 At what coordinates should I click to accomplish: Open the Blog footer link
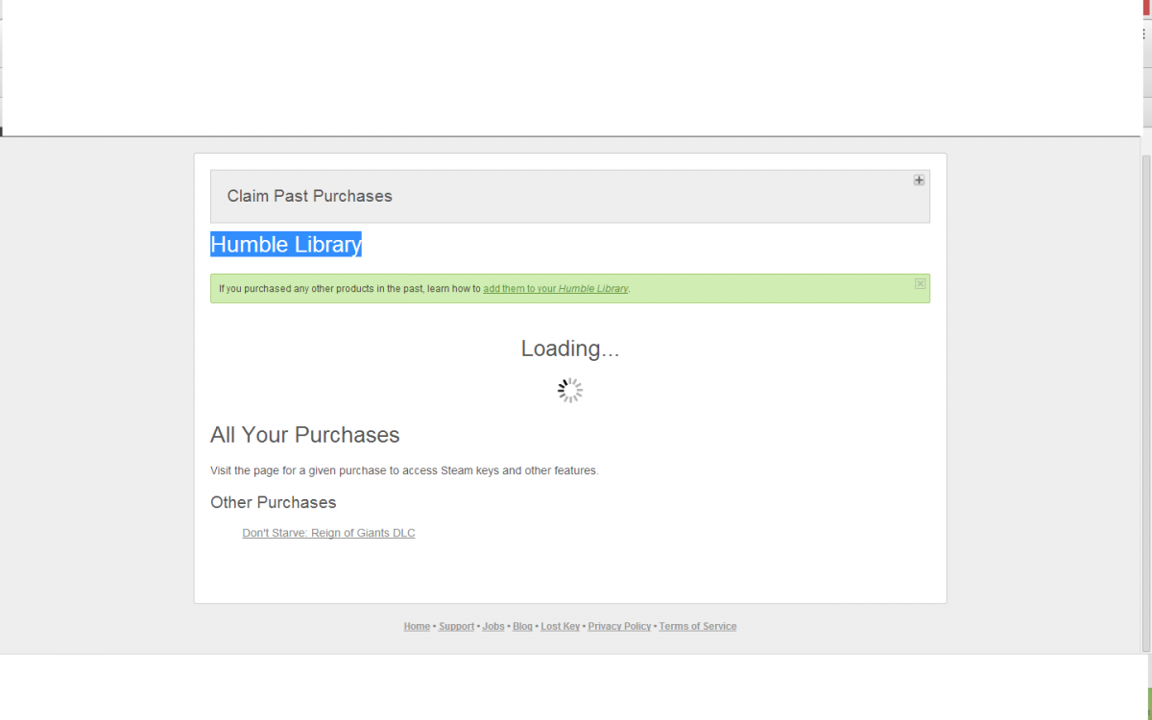[x=522, y=627]
